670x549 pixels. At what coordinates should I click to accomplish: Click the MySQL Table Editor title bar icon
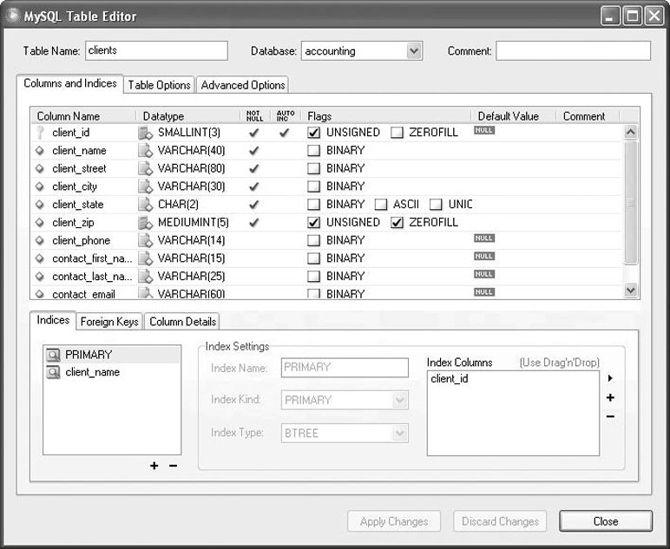point(13,16)
